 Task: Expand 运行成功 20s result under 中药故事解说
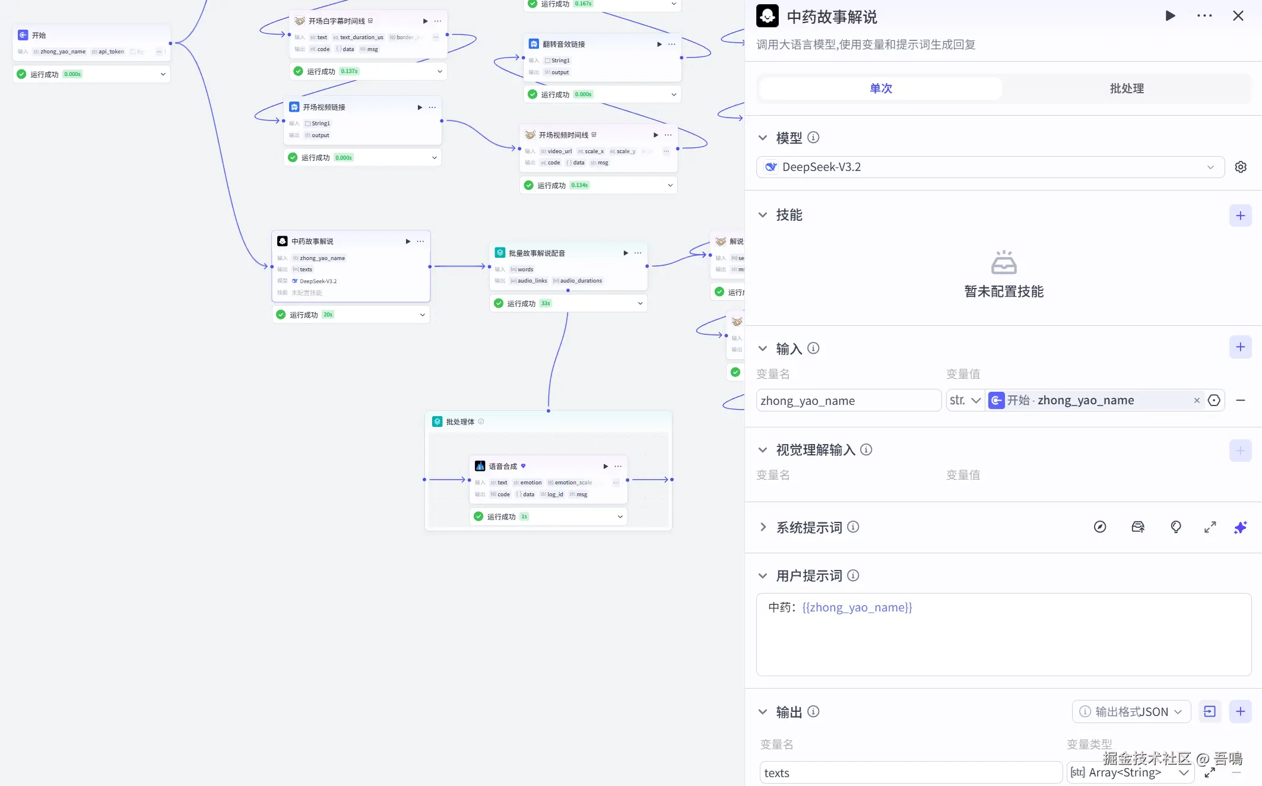[x=422, y=315]
